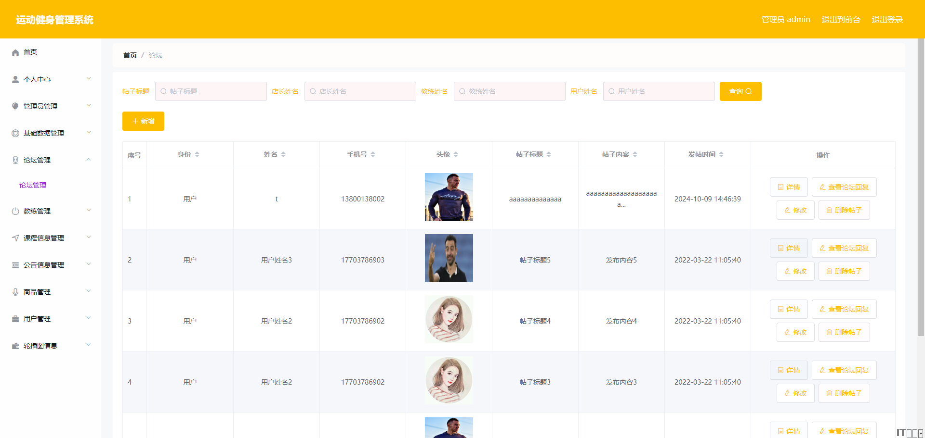Click the microphone icon beside 商品管理
The width and height of the screenshot is (925, 438).
(15, 292)
